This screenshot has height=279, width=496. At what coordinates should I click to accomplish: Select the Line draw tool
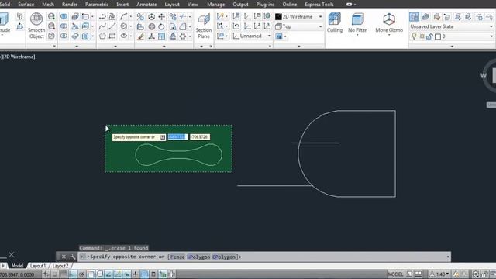(x=112, y=26)
